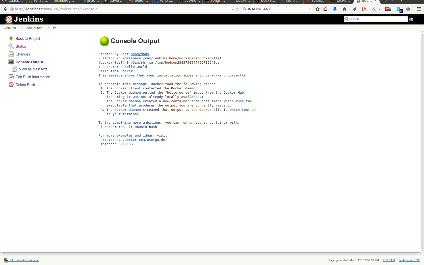Click the red Delete Build prohibition icon
The height and width of the screenshot is (265, 424).
(11, 85)
